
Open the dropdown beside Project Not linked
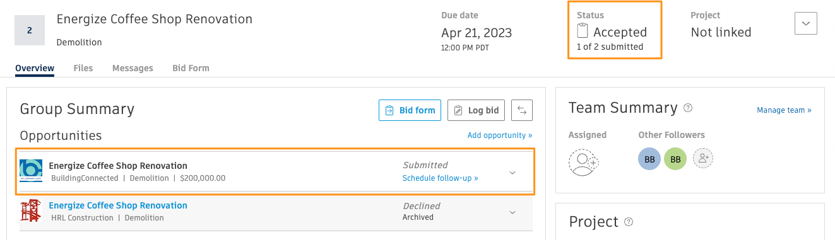[806, 23]
